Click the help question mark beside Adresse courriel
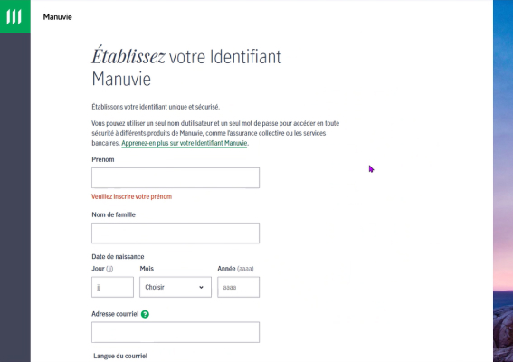The image size is (513, 362). [145, 314]
